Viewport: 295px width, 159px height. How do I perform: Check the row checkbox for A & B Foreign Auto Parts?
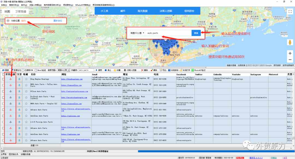3,122
